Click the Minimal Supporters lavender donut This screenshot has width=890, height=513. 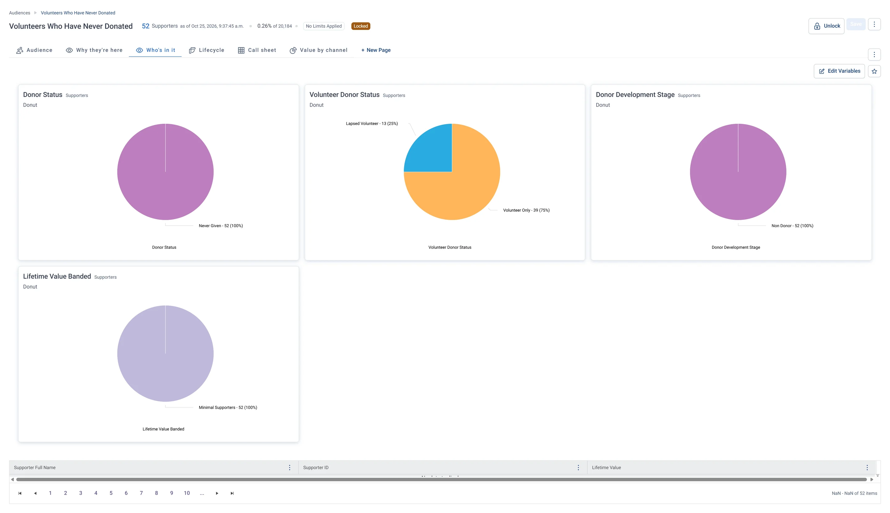[x=165, y=353]
